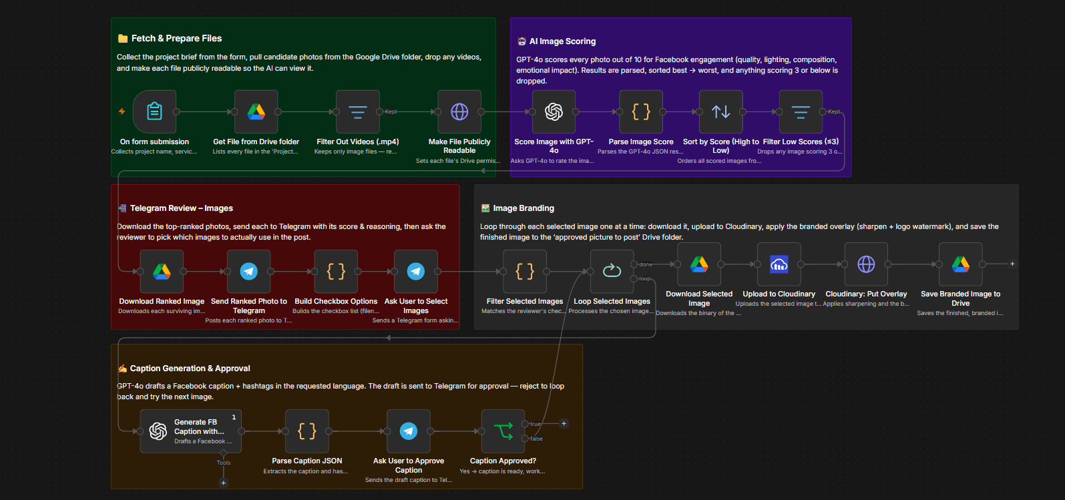Select the Image Branding sticky note title

(523, 208)
